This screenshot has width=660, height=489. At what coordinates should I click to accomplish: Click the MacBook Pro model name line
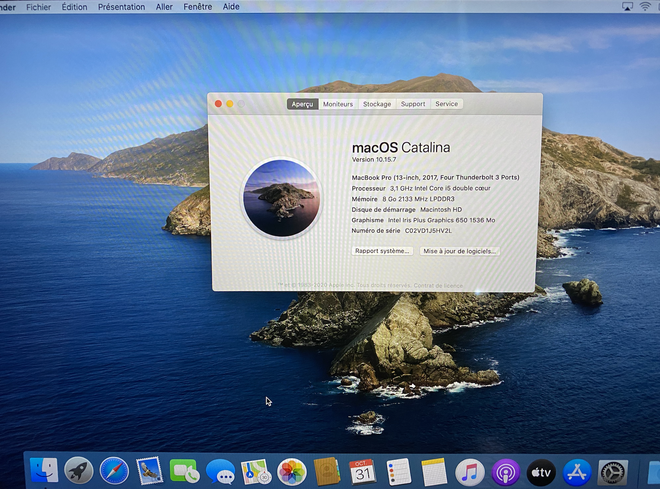click(436, 177)
